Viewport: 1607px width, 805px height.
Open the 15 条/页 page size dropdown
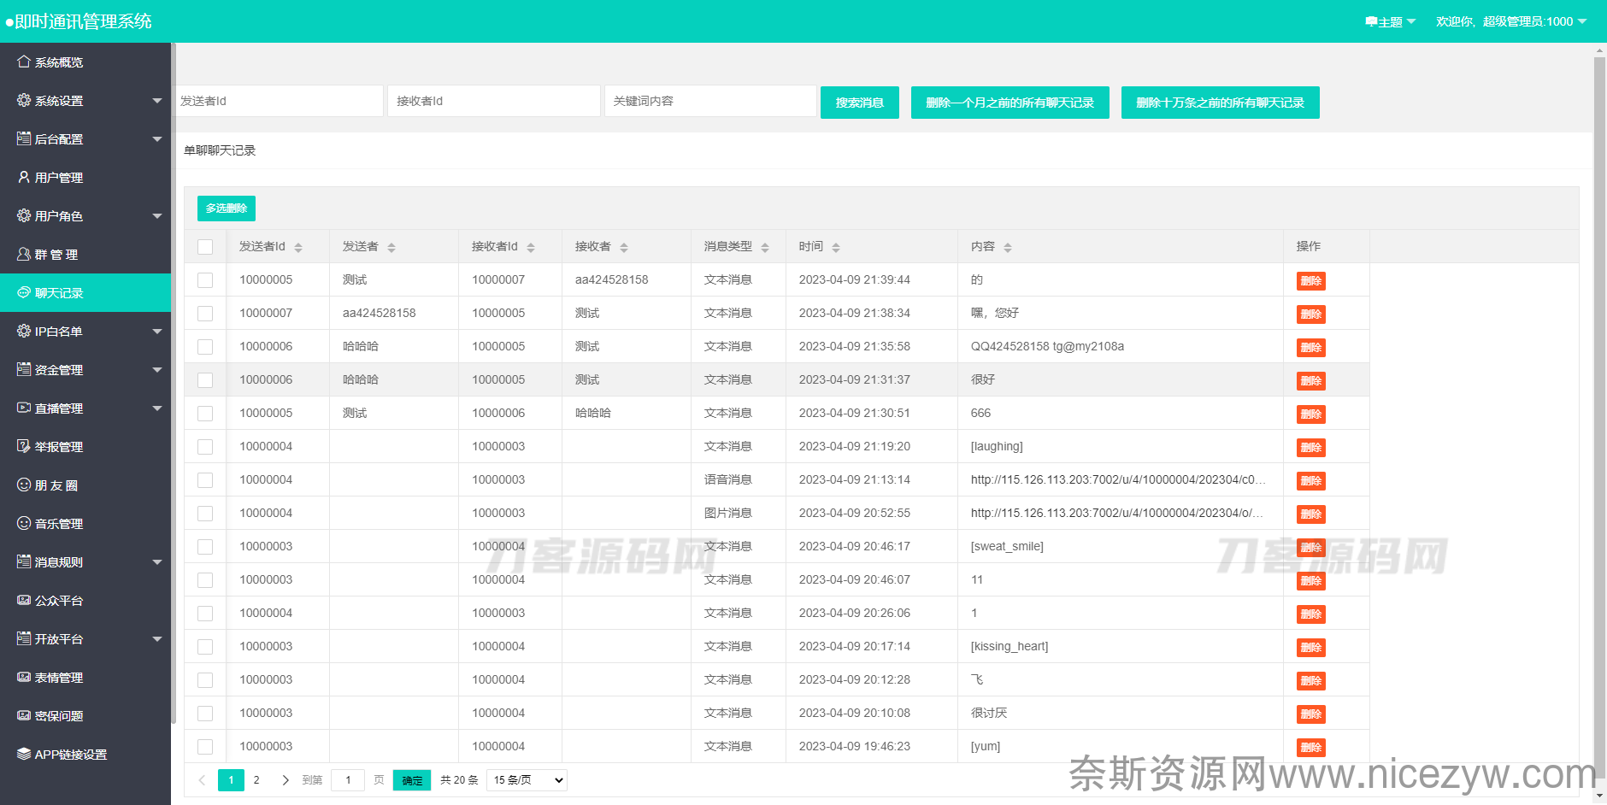coord(527,780)
